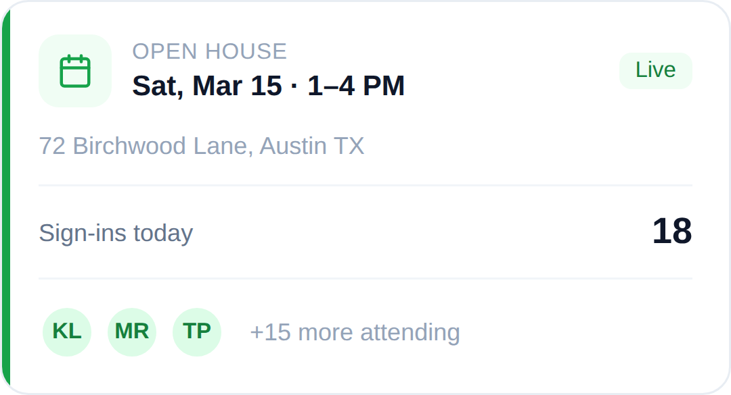
Task: Click the "Birchwood" word in the address
Action: [x=129, y=146]
